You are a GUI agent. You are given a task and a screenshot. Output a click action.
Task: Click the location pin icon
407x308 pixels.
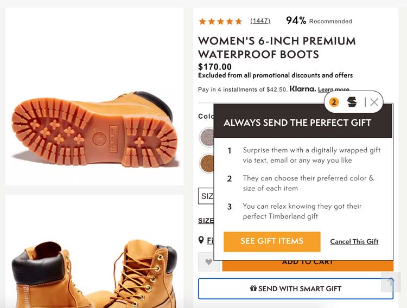point(201,240)
